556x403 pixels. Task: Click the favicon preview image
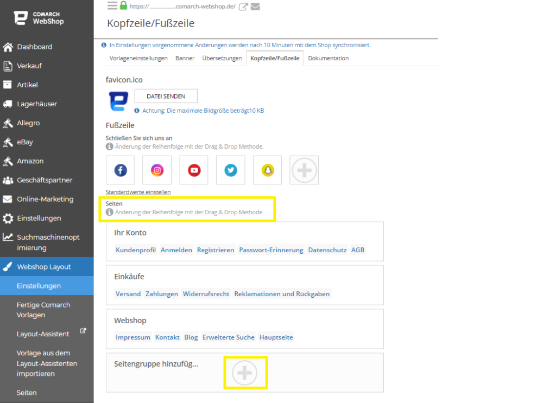(118, 101)
